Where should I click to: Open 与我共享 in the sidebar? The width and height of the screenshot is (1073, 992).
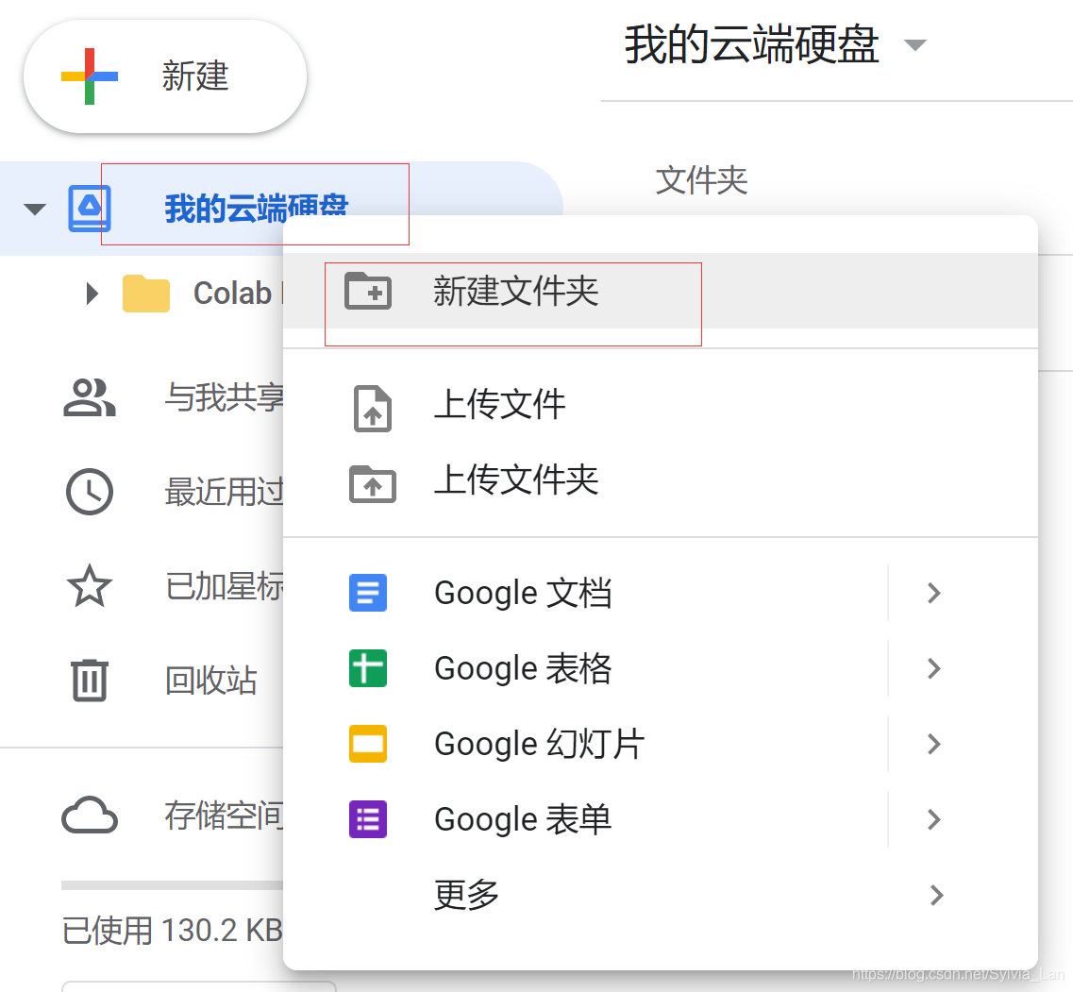click(x=225, y=397)
